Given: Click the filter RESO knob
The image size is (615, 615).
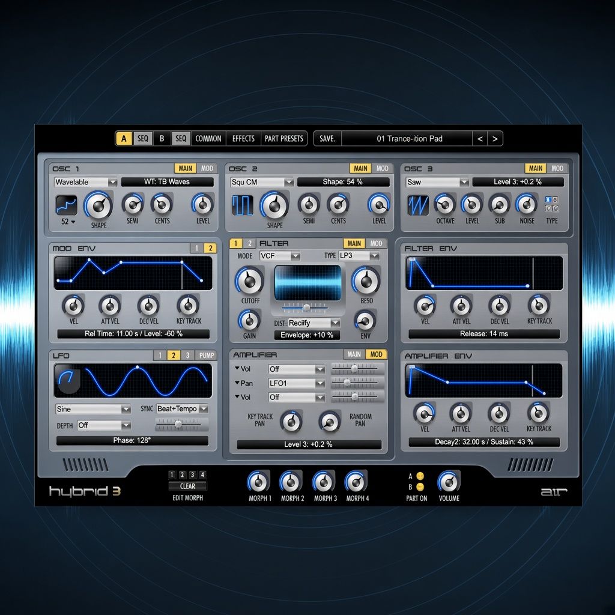Looking at the screenshot, I should point(366,281).
